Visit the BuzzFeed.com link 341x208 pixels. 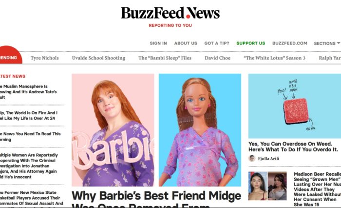pyautogui.click(x=290, y=43)
